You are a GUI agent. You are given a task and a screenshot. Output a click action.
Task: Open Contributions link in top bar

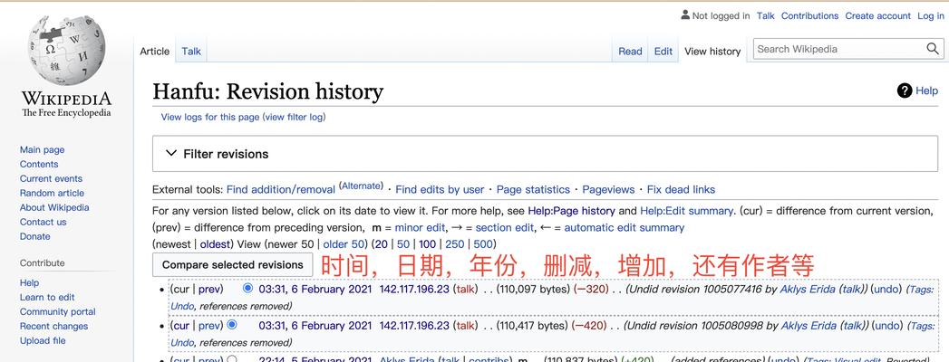point(809,15)
